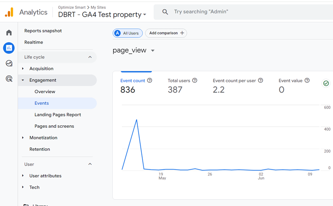
Task: Click the All Users 'A' badge
Action: tap(117, 33)
